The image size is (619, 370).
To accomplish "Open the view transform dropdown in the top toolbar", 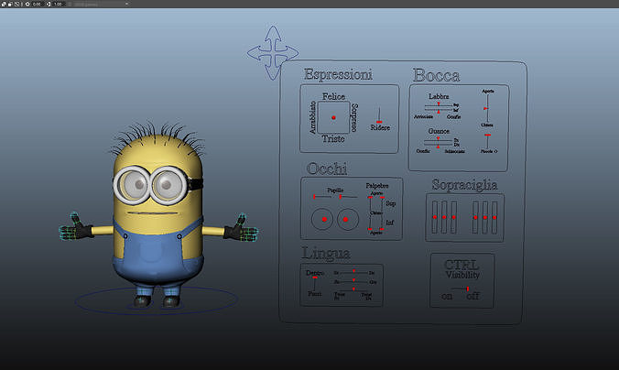I will tap(101, 4).
